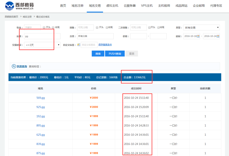This screenshot has width=229, height=156.
Task: Check the 二次排除 结尾 checkbox
Action: 159,27
